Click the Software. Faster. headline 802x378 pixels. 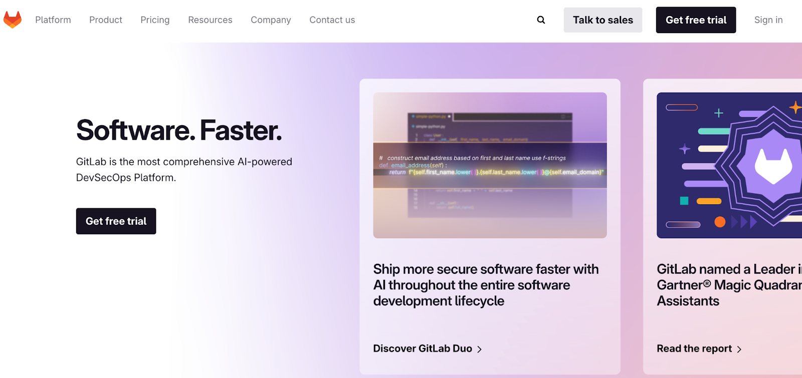pyautogui.click(x=179, y=130)
